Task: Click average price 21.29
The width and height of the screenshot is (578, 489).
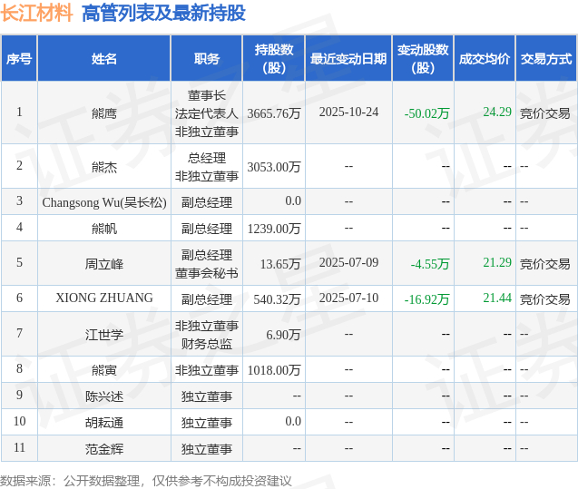Action: [x=497, y=262]
